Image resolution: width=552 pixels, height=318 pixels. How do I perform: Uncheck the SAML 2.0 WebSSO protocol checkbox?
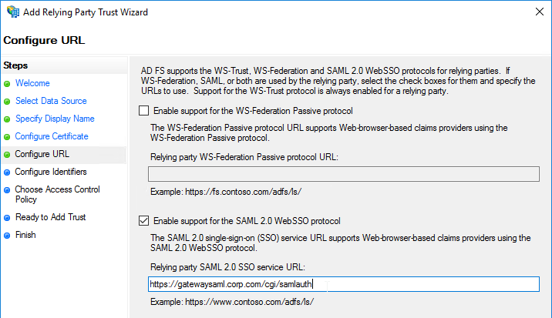pos(143,221)
